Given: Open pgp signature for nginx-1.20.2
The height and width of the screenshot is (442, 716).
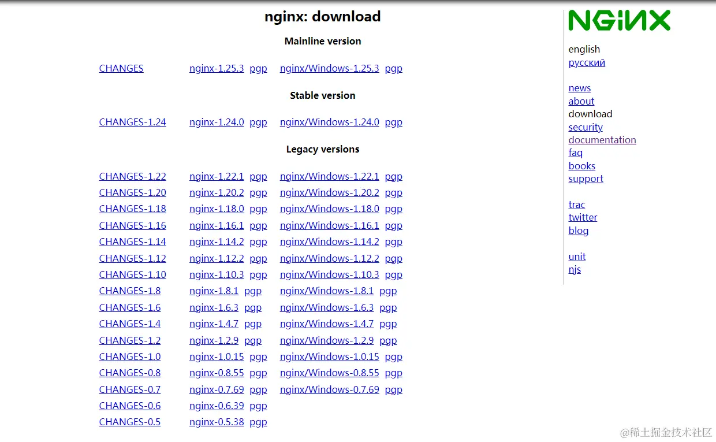Looking at the screenshot, I should point(258,192).
